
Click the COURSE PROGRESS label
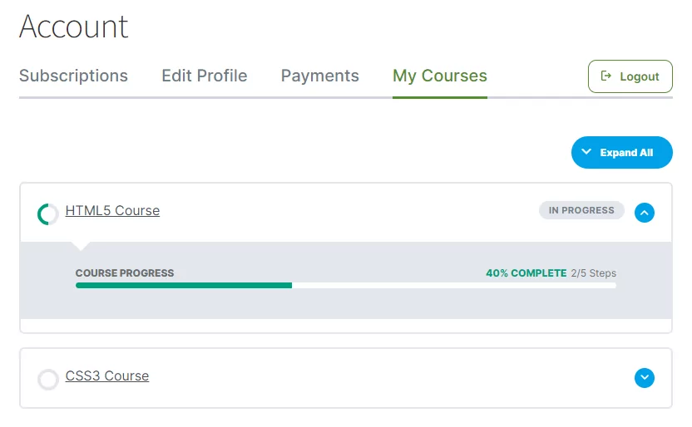pos(125,273)
